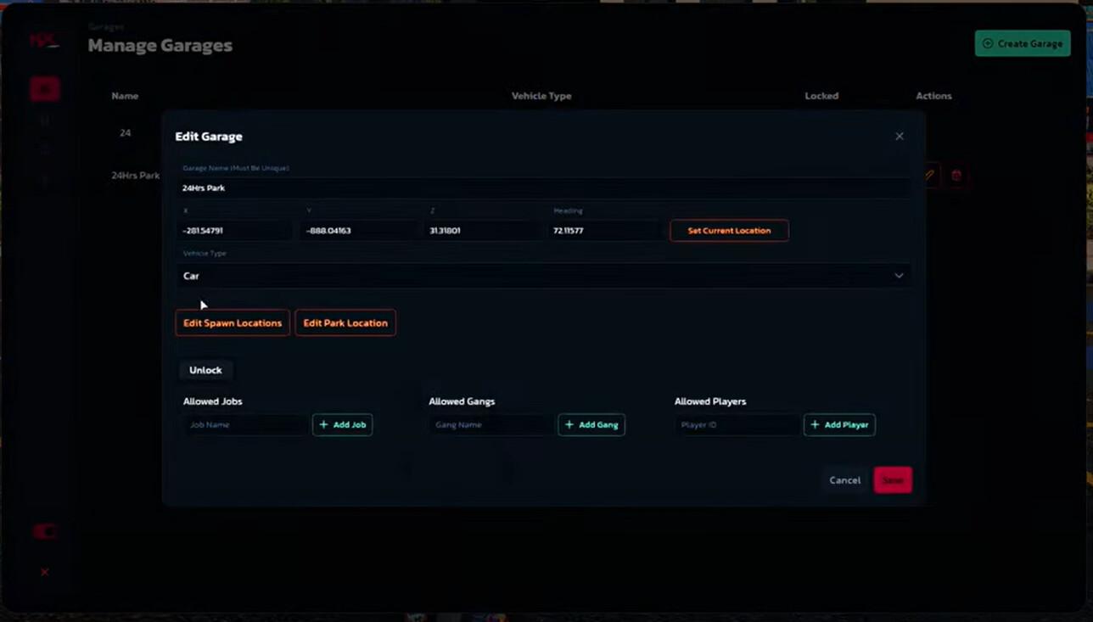Click the pencil edit icon in 24Hrs Park row
1093x622 pixels.
pyautogui.click(x=930, y=175)
